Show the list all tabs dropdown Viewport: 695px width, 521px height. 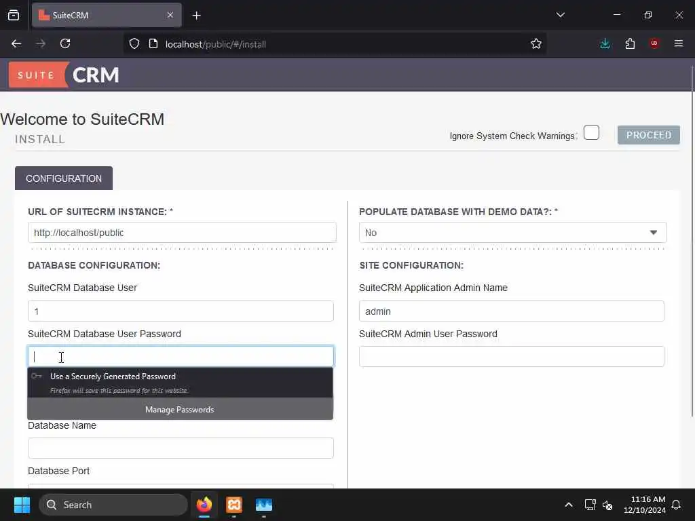point(561,15)
